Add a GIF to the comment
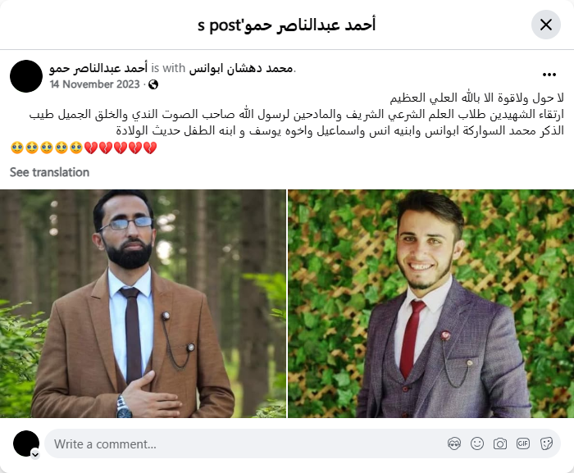The image size is (574, 473). [523, 443]
